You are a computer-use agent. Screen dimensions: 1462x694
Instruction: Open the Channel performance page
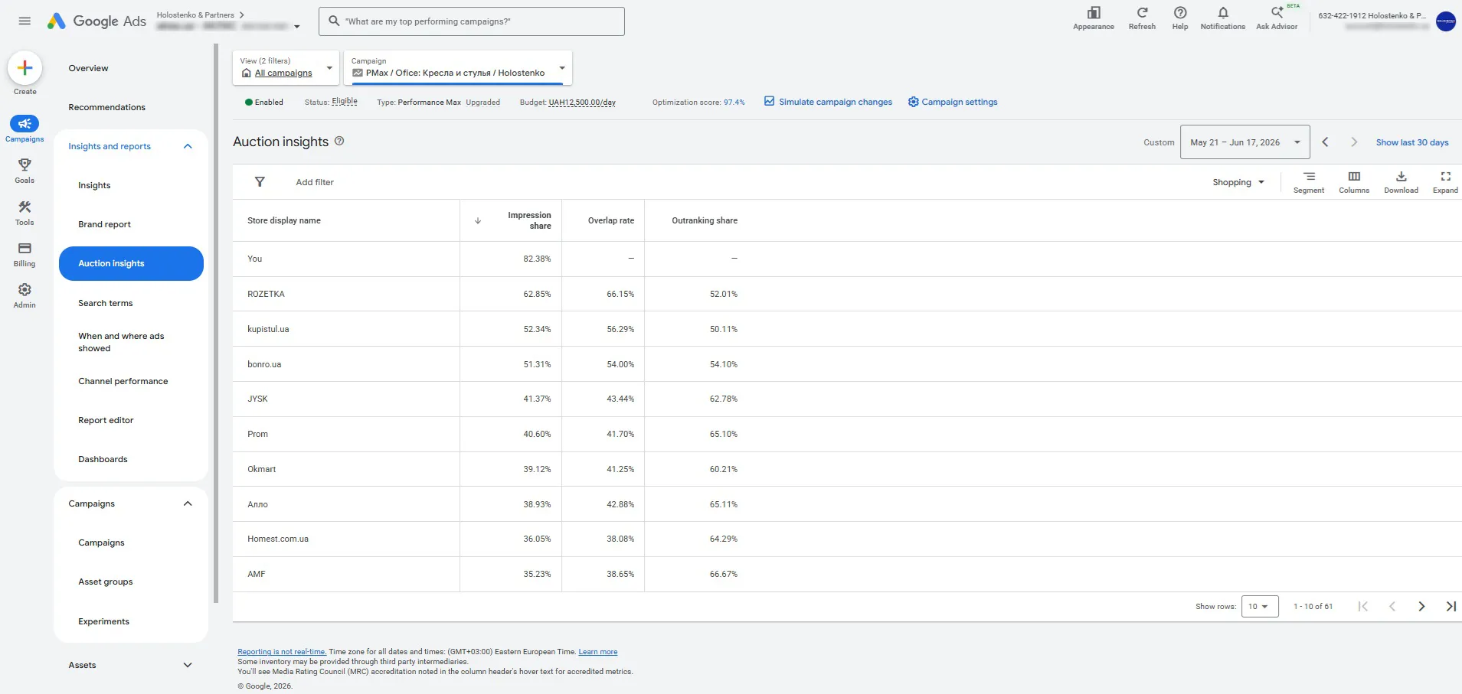(123, 381)
